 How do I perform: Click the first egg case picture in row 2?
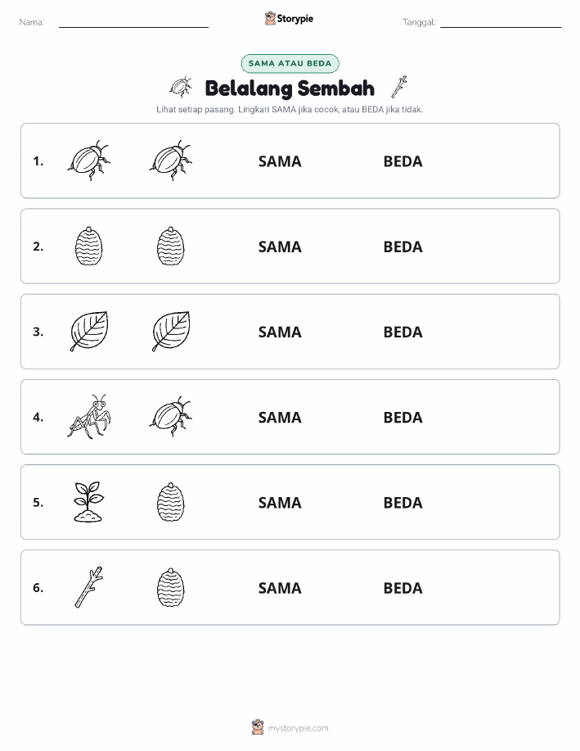[89, 247]
